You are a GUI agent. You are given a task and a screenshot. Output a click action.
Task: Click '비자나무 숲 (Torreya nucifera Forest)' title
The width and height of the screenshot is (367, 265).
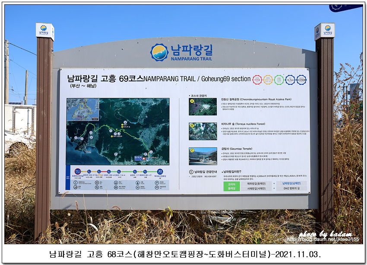point(243,124)
